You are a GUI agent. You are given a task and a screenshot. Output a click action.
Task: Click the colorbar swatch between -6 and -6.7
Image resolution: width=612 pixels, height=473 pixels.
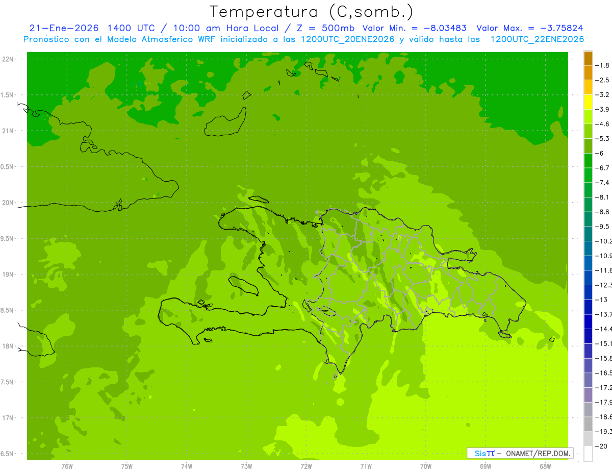pos(588,161)
